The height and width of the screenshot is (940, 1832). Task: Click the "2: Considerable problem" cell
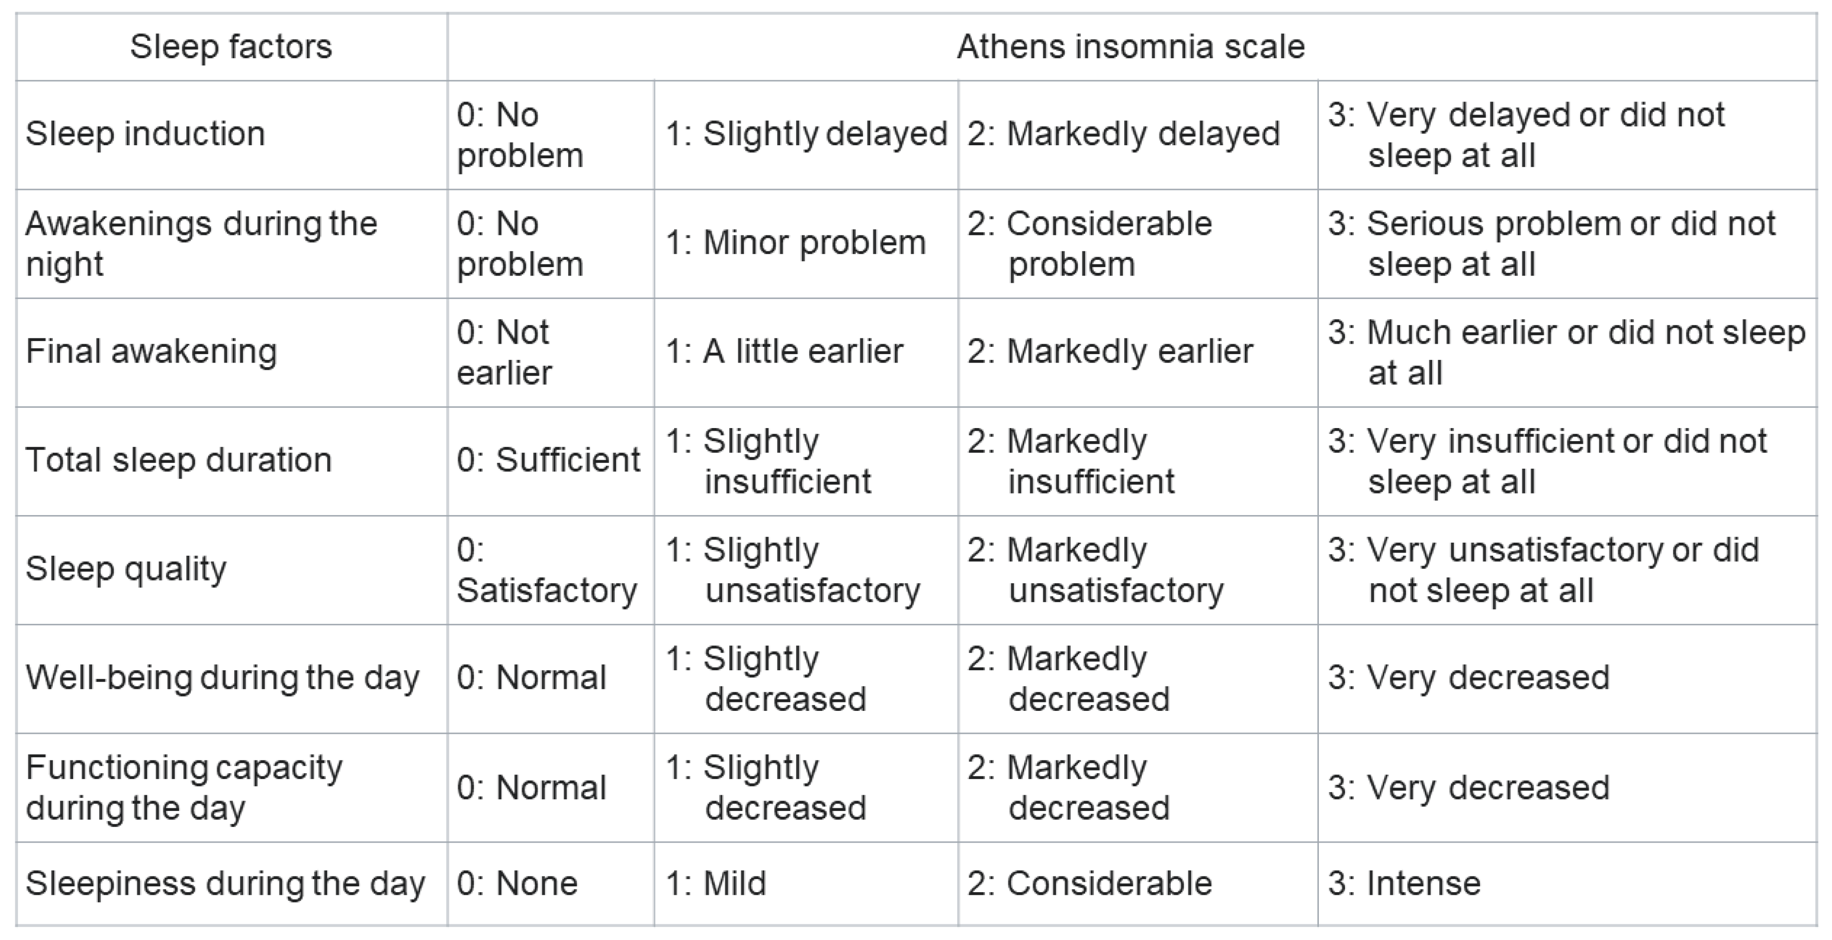click(x=1089, y=244)
